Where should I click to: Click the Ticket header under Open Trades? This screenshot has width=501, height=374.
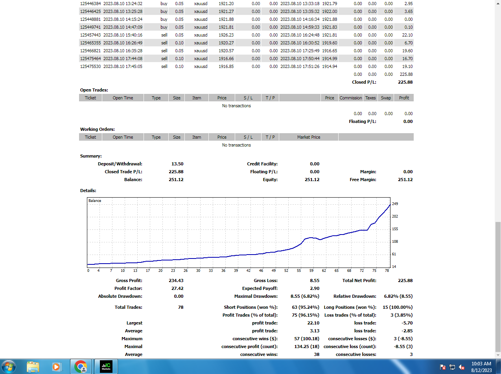pyautogui.click(x=90, y=98)
